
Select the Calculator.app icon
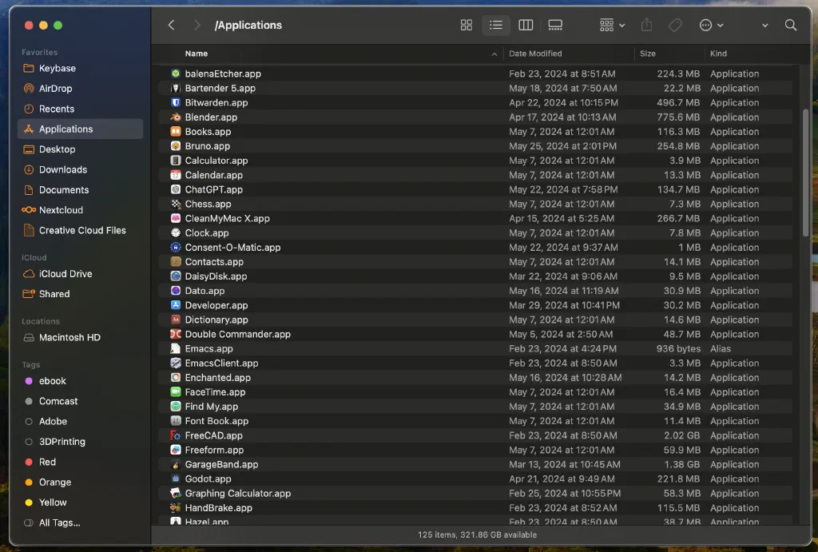tap(176, 161)
